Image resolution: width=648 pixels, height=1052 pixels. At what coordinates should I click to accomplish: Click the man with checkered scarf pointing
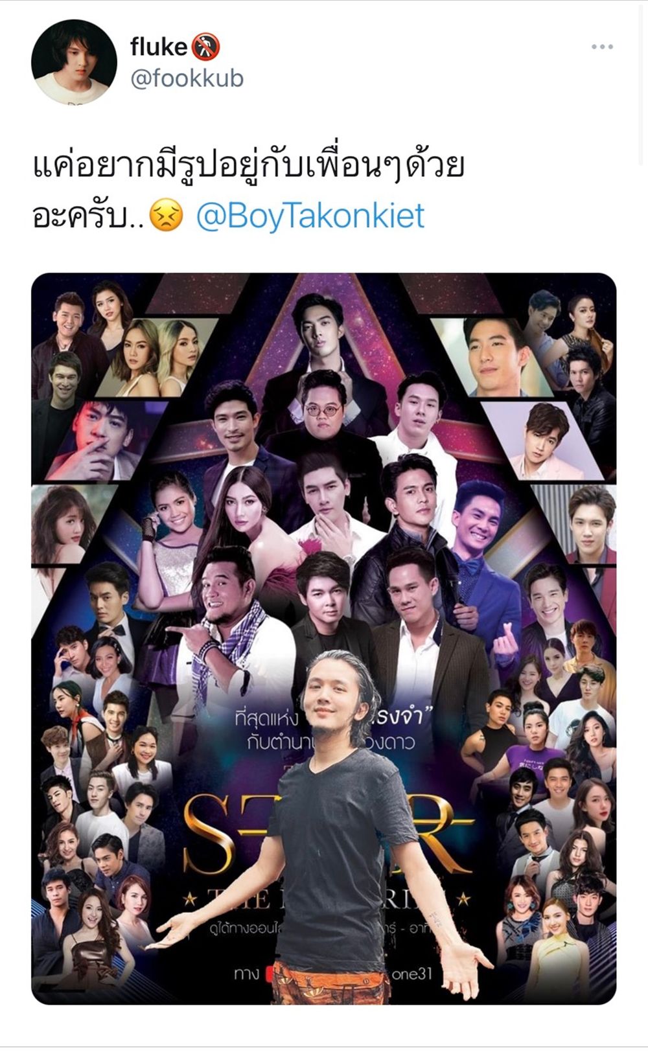tap(233, 622)
